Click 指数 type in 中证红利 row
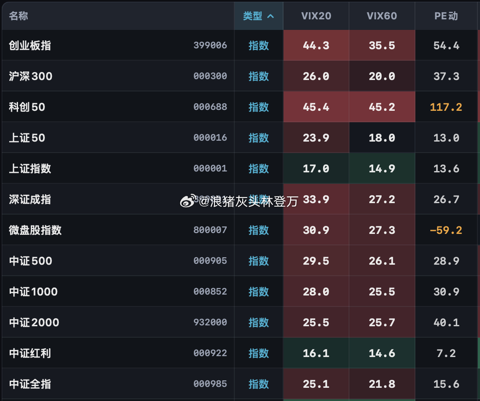The image size is (480, 401). pos(258,353)
